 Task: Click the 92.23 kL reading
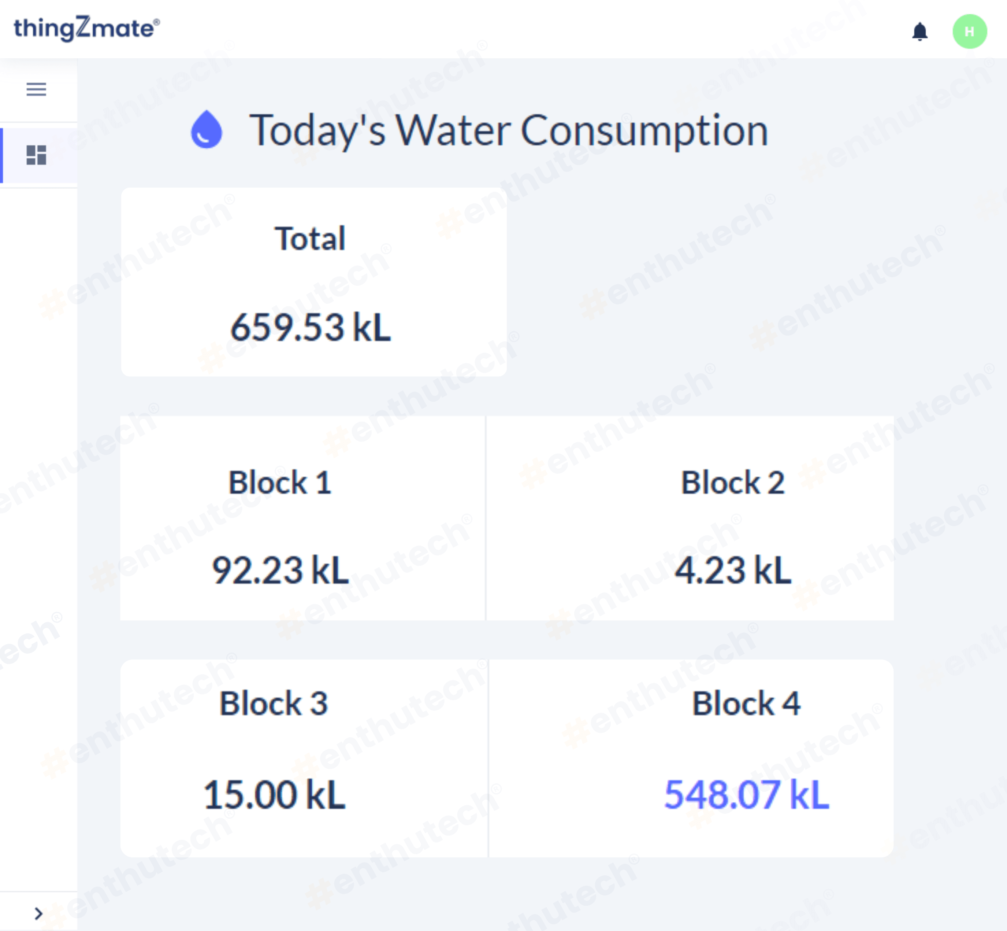pyautogui.click(x=280, y=571)
